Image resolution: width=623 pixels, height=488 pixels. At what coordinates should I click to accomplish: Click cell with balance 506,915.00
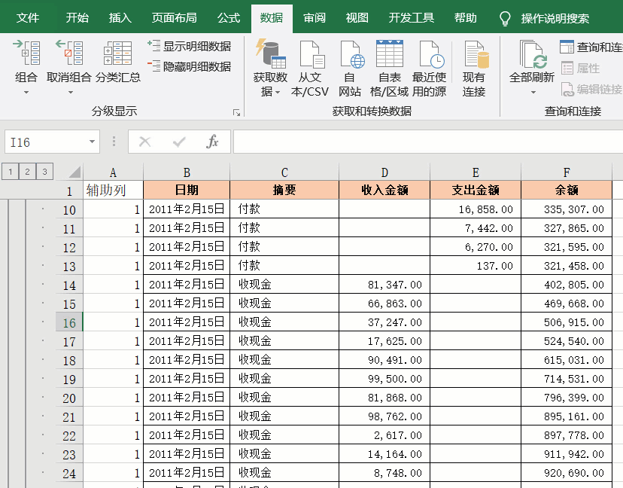tap(567, 322)
